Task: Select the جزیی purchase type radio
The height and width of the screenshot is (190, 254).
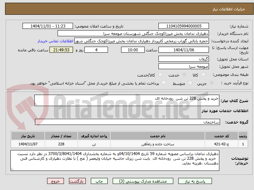Action: 212,83
